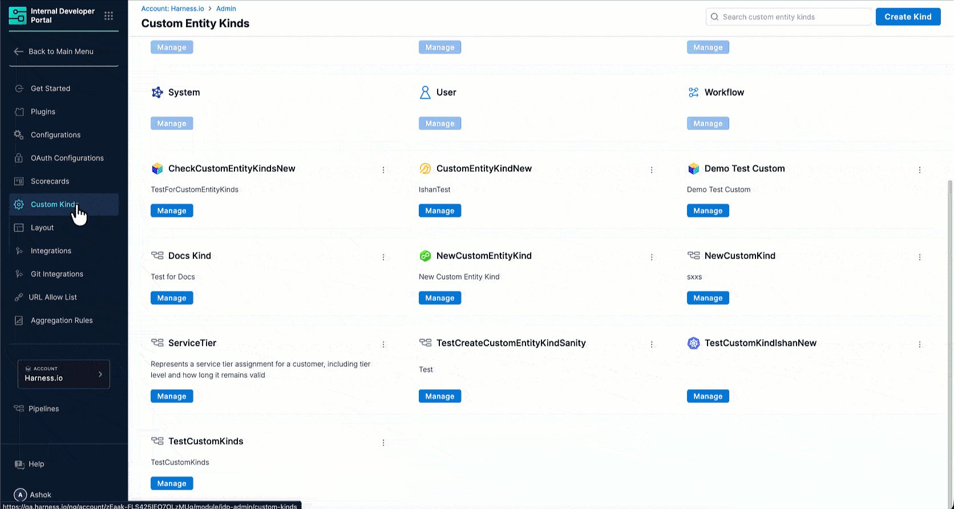Click the User kind icon
This screenshot has width=954, height=509.
[425, 92]
